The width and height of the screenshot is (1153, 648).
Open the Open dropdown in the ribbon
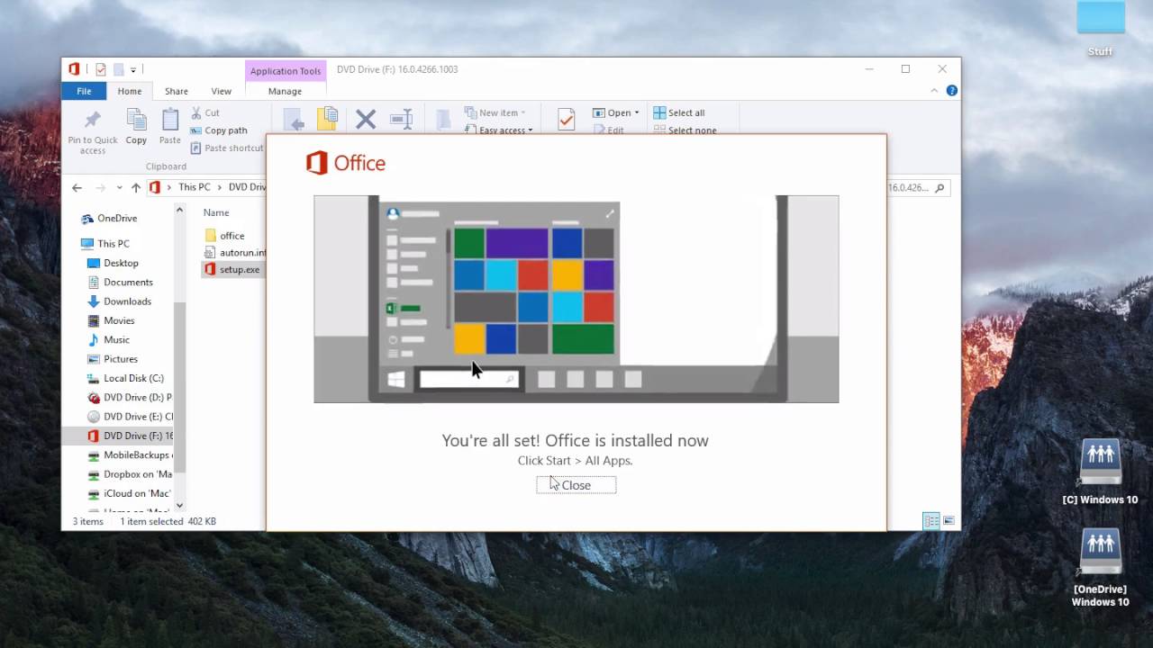(x=616, y=112)
